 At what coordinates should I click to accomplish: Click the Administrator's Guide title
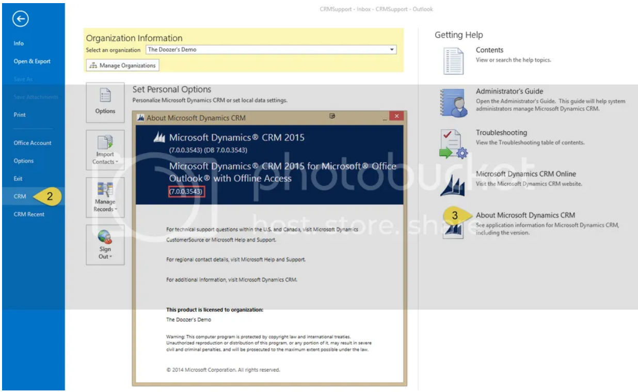(509, 91)
